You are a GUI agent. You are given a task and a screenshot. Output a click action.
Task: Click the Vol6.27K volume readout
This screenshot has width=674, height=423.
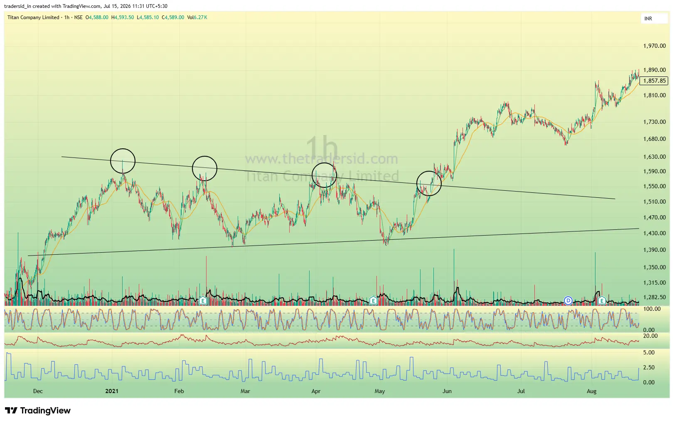click(197, 17)
